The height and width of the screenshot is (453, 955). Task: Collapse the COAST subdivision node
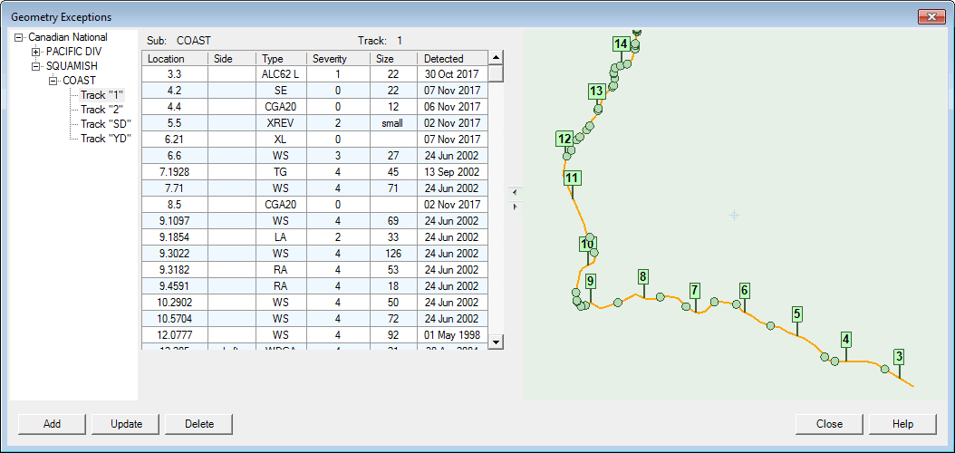pyautogui.click(x=53, y=81)
